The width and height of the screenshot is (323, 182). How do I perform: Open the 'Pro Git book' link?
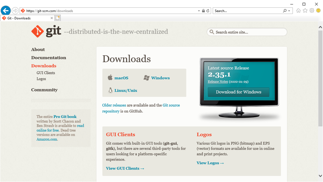pos(65,116)
